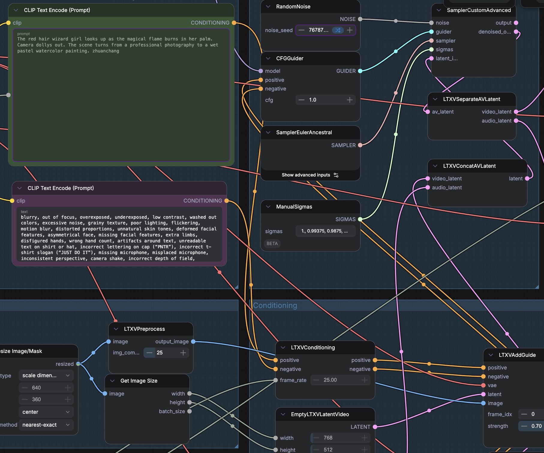Click Get Image Size batch_size output socket

tap(190, 411)
